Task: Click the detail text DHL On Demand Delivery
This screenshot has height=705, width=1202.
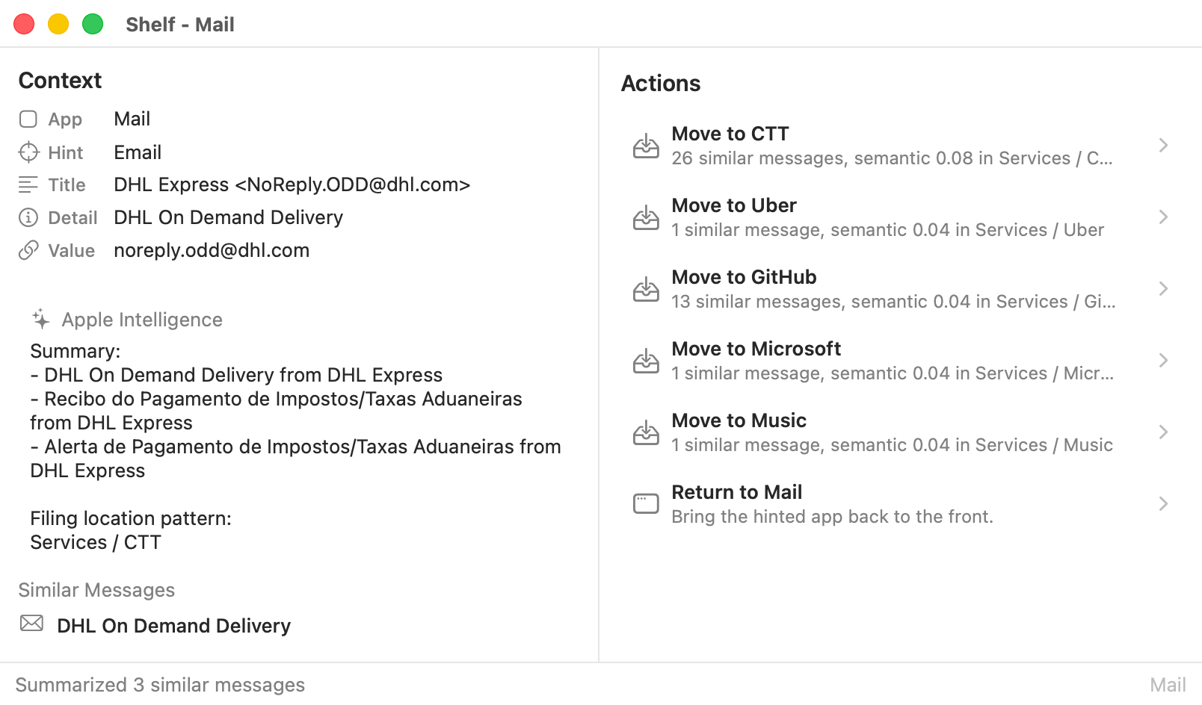Action: [x=228, y=217]
